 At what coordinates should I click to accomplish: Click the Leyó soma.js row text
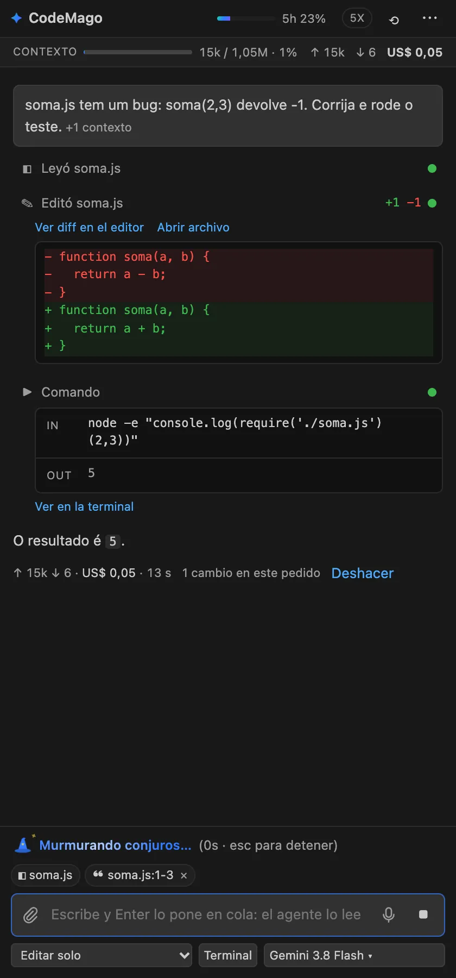click(81, 168)
